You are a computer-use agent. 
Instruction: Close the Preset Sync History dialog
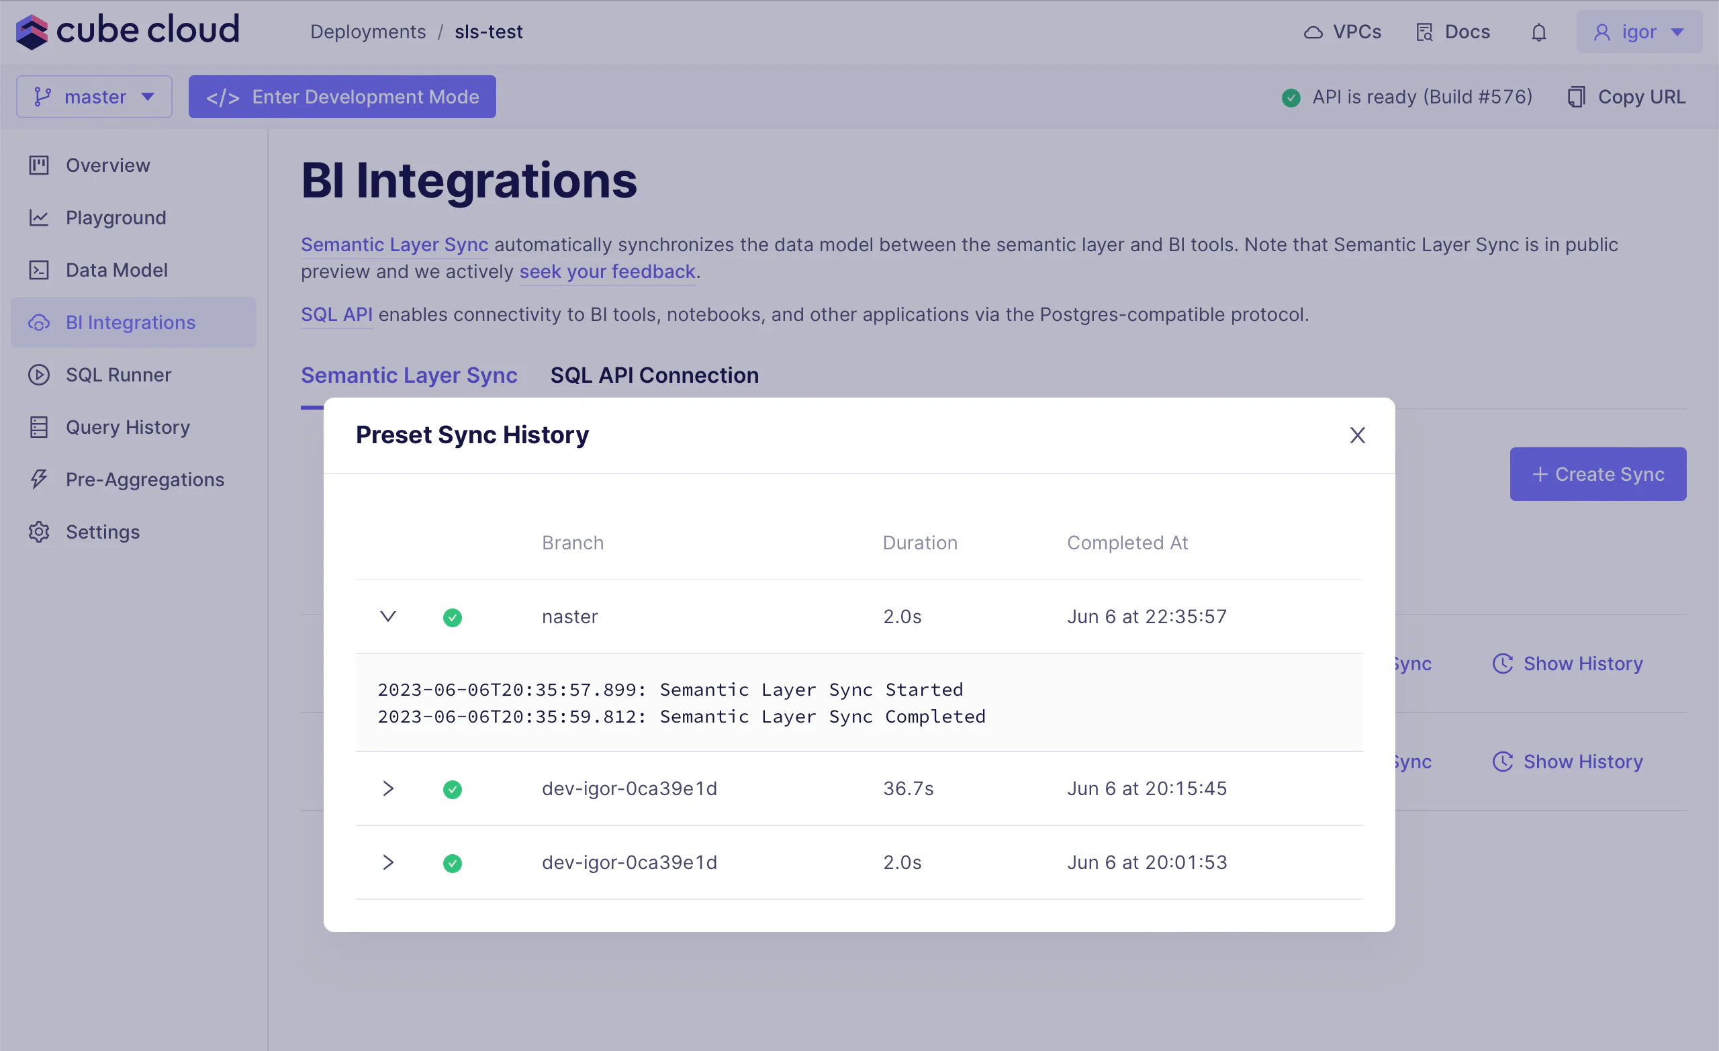[1357, 435]
